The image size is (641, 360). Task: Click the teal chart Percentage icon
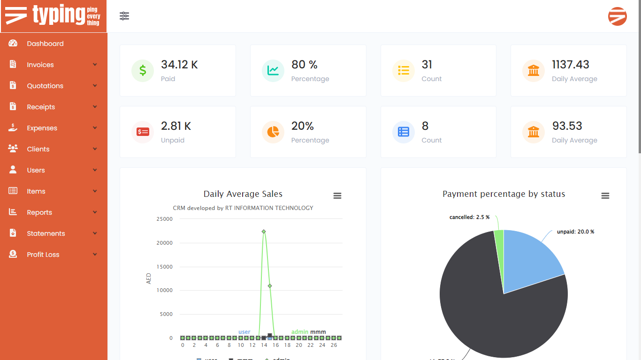pos(273,71)
